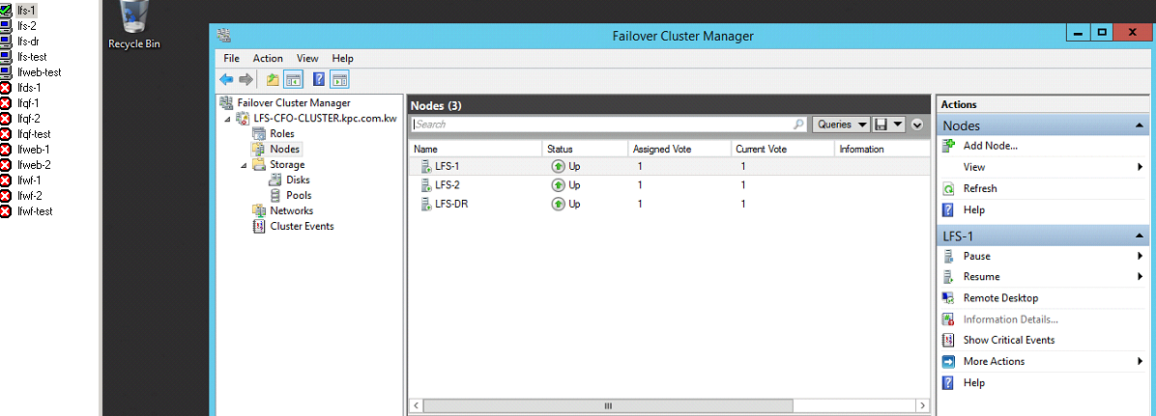The image size is (1156, 416).
Task: Select lfwf-2 in the server list
Action: click(x=30, y=196)
